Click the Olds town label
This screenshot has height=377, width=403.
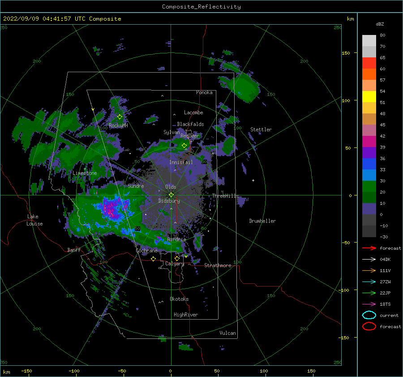[171, 187]
